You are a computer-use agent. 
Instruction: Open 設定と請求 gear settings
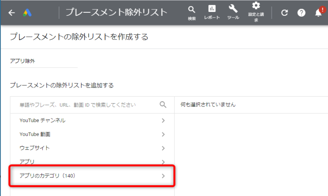[x=256, y=12]
